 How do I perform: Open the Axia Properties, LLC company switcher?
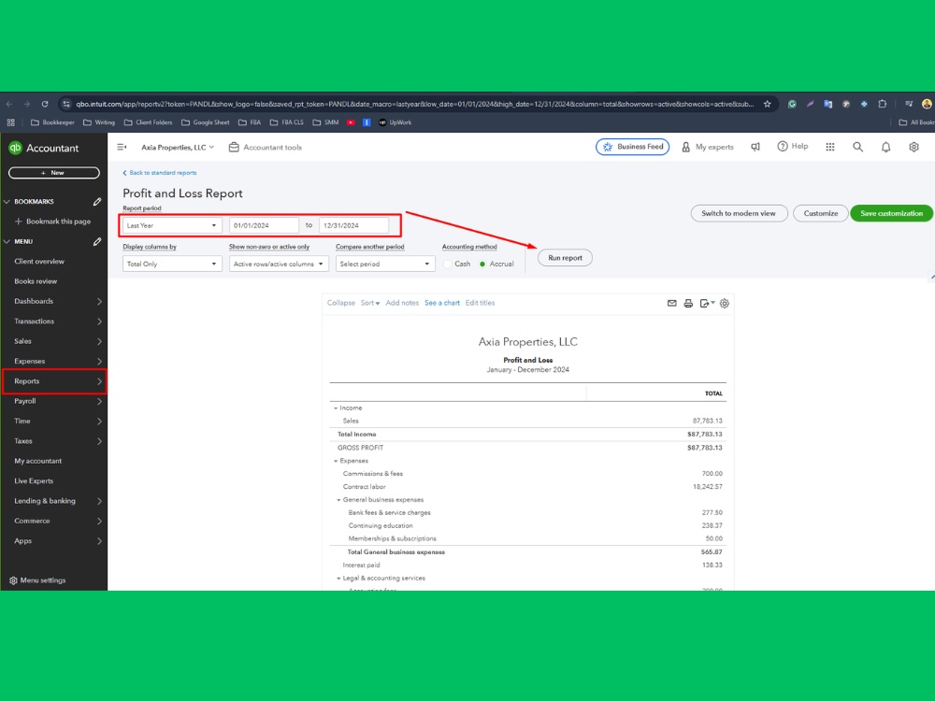[177, 148]
